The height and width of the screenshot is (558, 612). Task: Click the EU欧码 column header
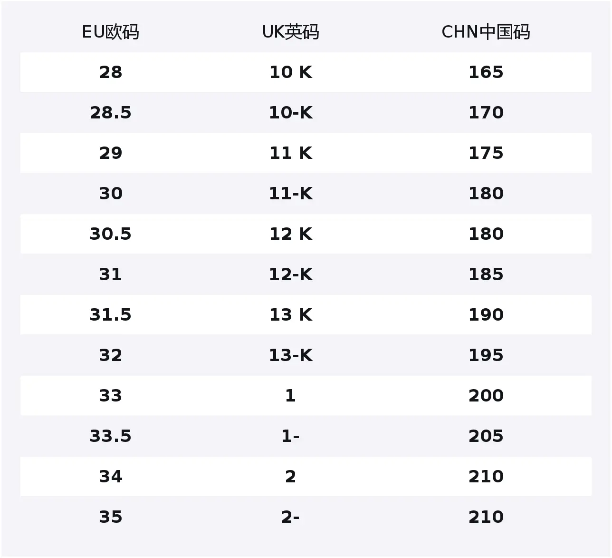pyautogui.click(x=111, y=32)
